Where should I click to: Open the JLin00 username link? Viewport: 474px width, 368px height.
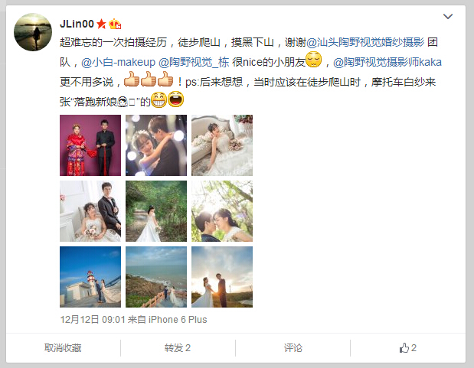77,24
